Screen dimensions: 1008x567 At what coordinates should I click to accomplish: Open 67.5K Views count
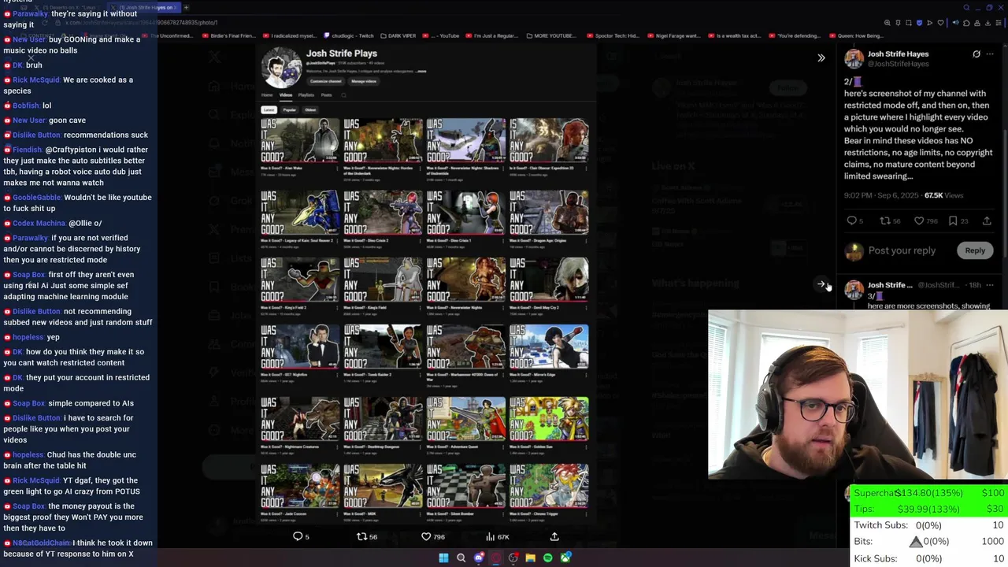pos(943,195)
